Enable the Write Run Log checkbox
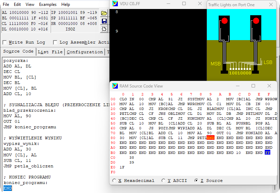This screenshot has width=280, height=193. coord(5,42)
